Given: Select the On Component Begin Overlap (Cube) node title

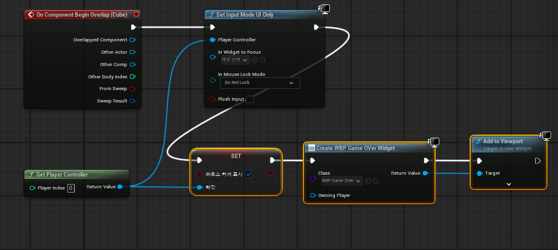Looking at the screenshot, I should pyautogui.click(x=82, y=15).
